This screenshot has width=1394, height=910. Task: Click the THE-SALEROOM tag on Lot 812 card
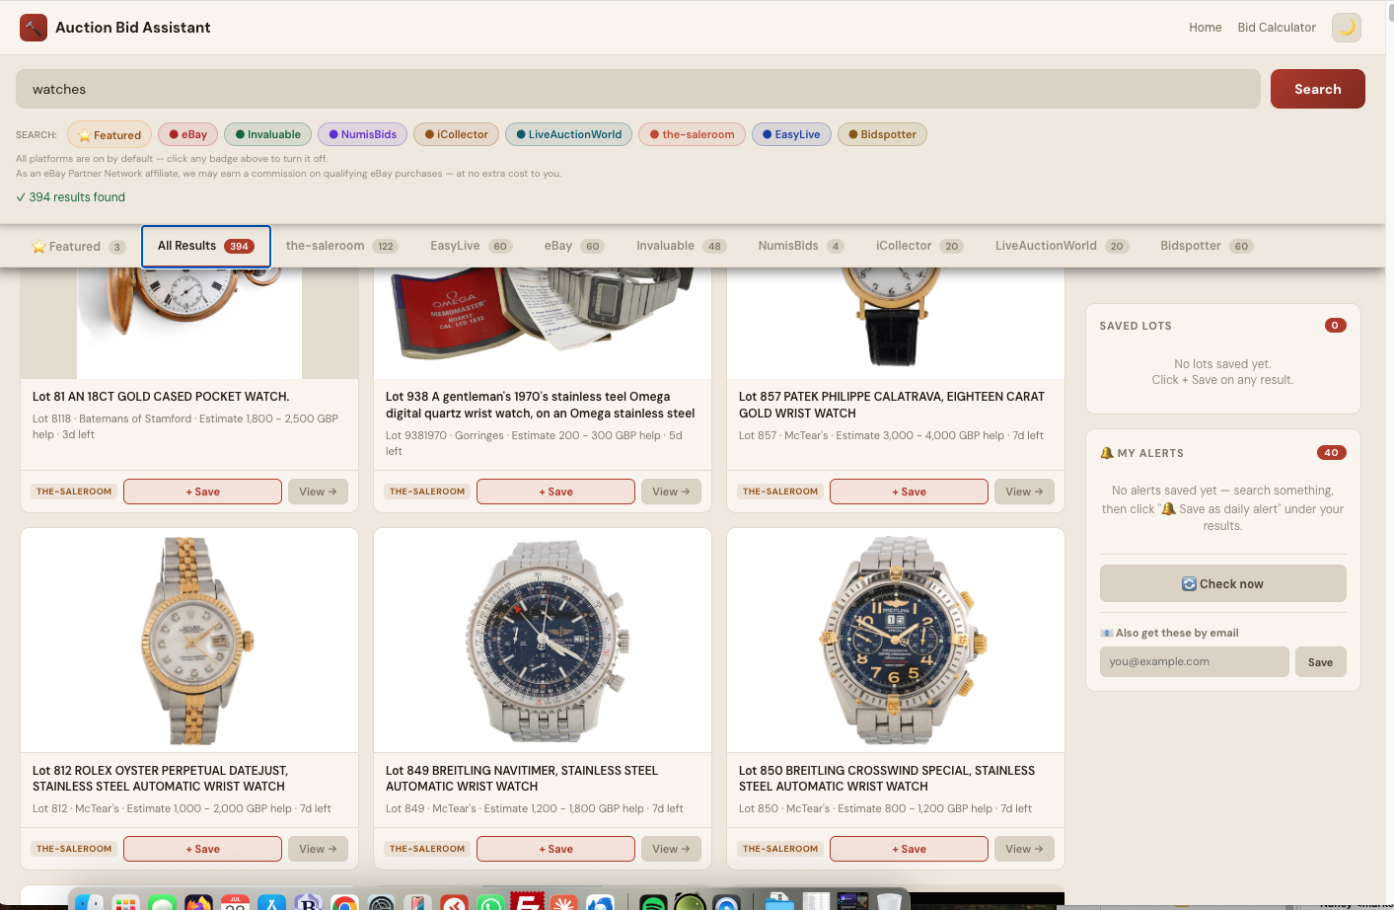tap(74, 849)
